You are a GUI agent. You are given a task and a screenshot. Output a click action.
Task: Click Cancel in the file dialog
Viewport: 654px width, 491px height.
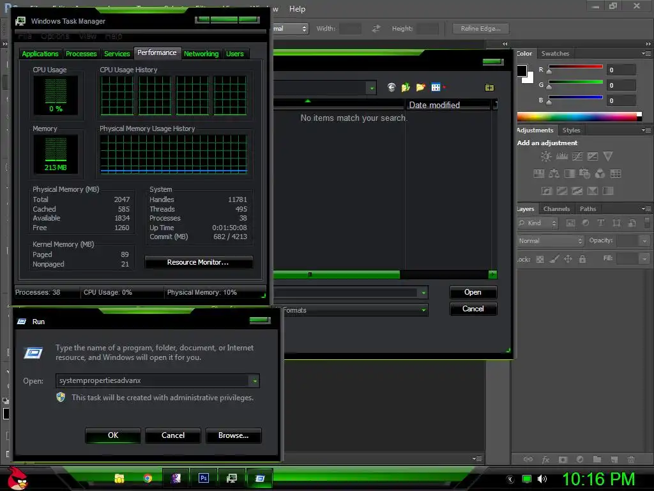473,309
